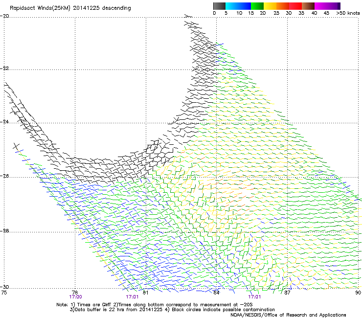Click the purple '17:01' marker near longitude 84
The image size is (362, 318).
point(254,297)
